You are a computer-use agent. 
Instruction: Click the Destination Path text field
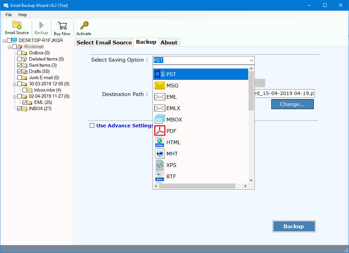pyautogui.click(x=285, y=93)
